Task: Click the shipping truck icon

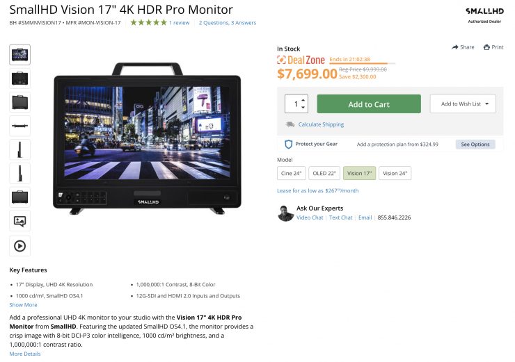Action: [290, 124]
